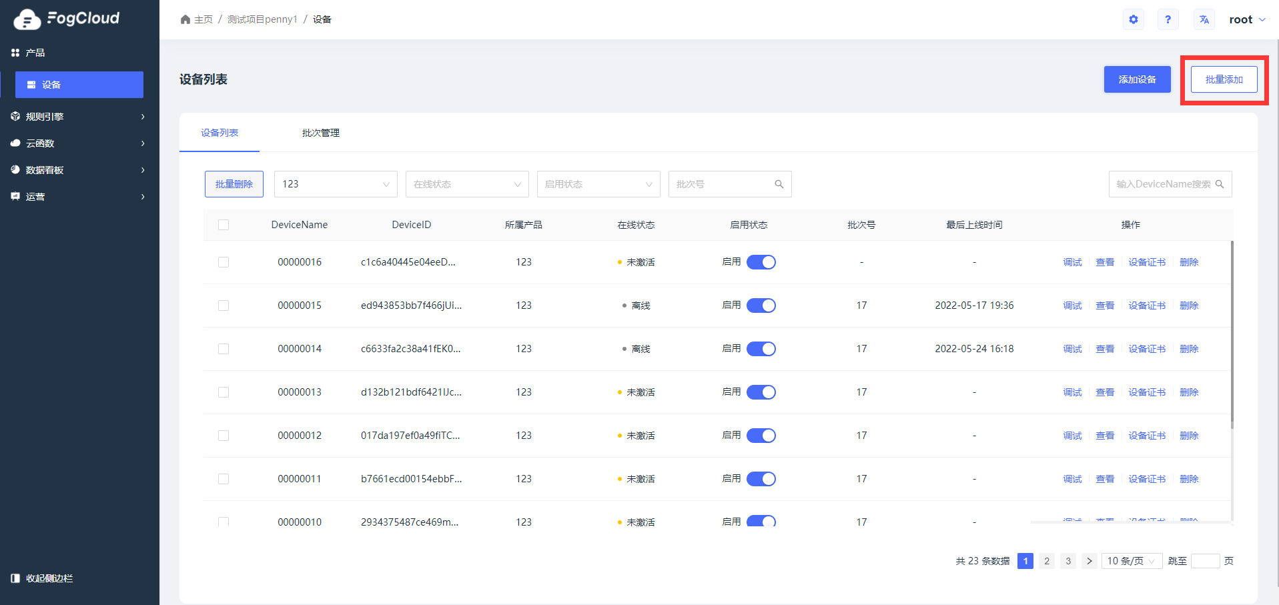Toggle 启用 switch for device 00000015

point(761,306)
